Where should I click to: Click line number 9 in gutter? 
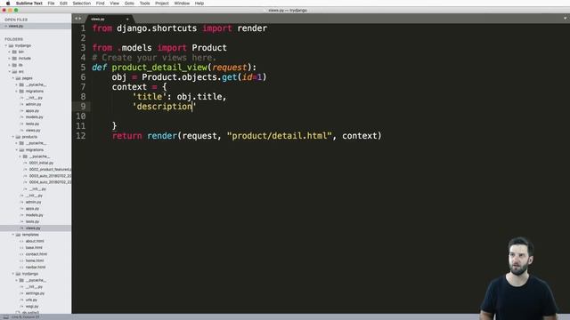[x=83, y=107]
